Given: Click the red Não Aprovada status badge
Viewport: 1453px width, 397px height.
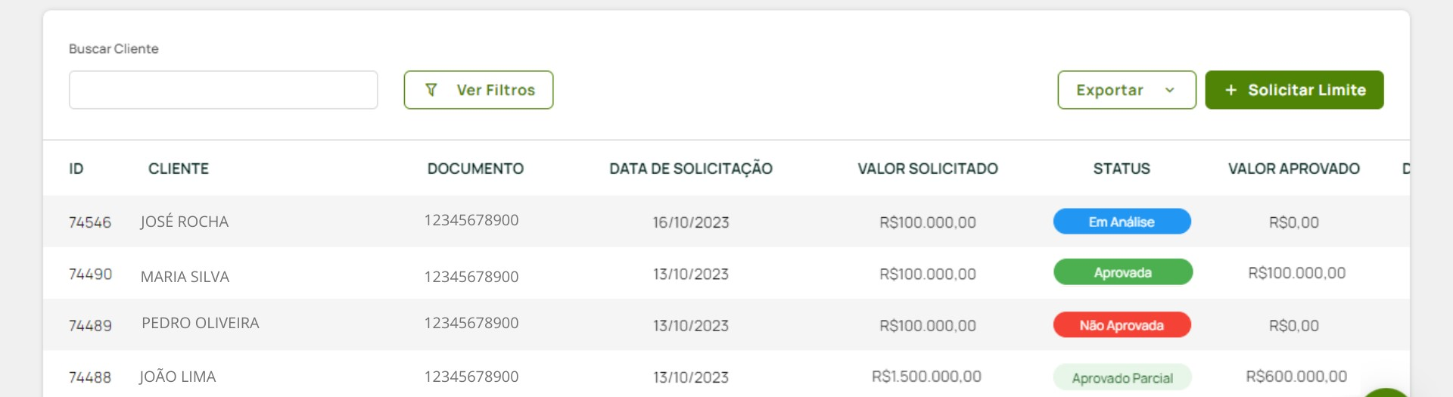Looking at the screenshot, I should (x=1122, y=325).
